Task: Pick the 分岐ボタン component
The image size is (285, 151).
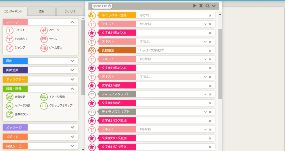Action: pyautogui.click(x=10, y=39)
